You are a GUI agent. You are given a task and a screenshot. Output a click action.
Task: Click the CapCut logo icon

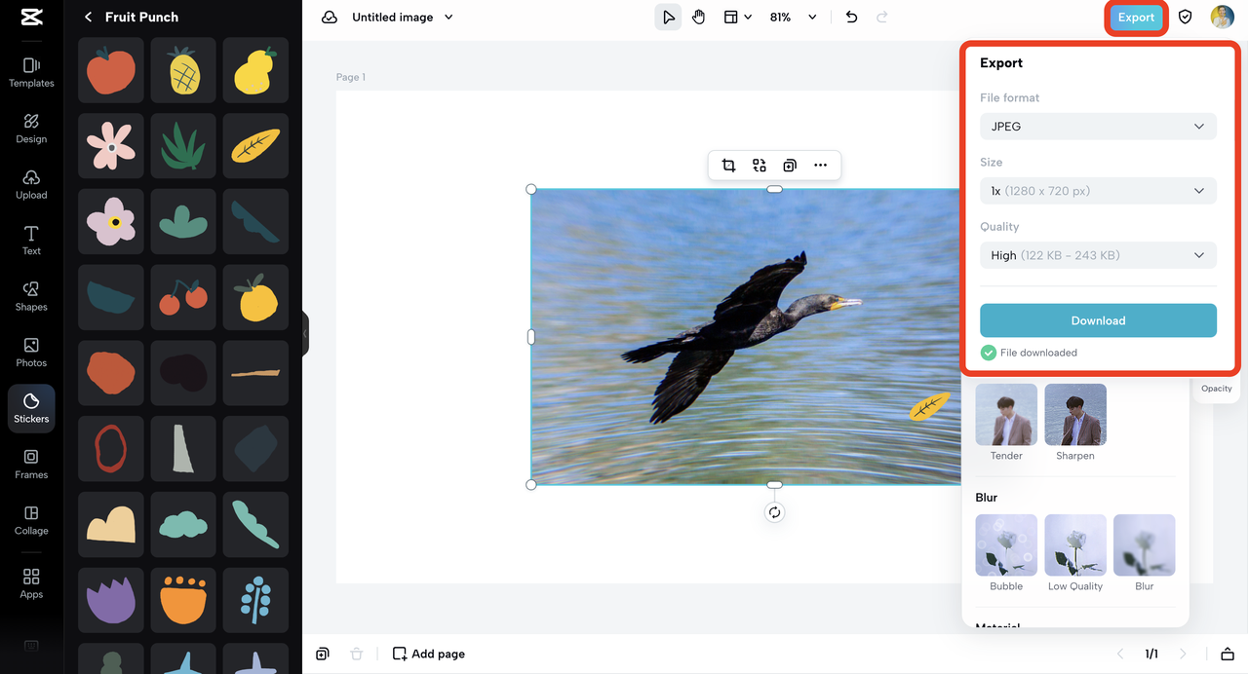click(x=31, y=18)
